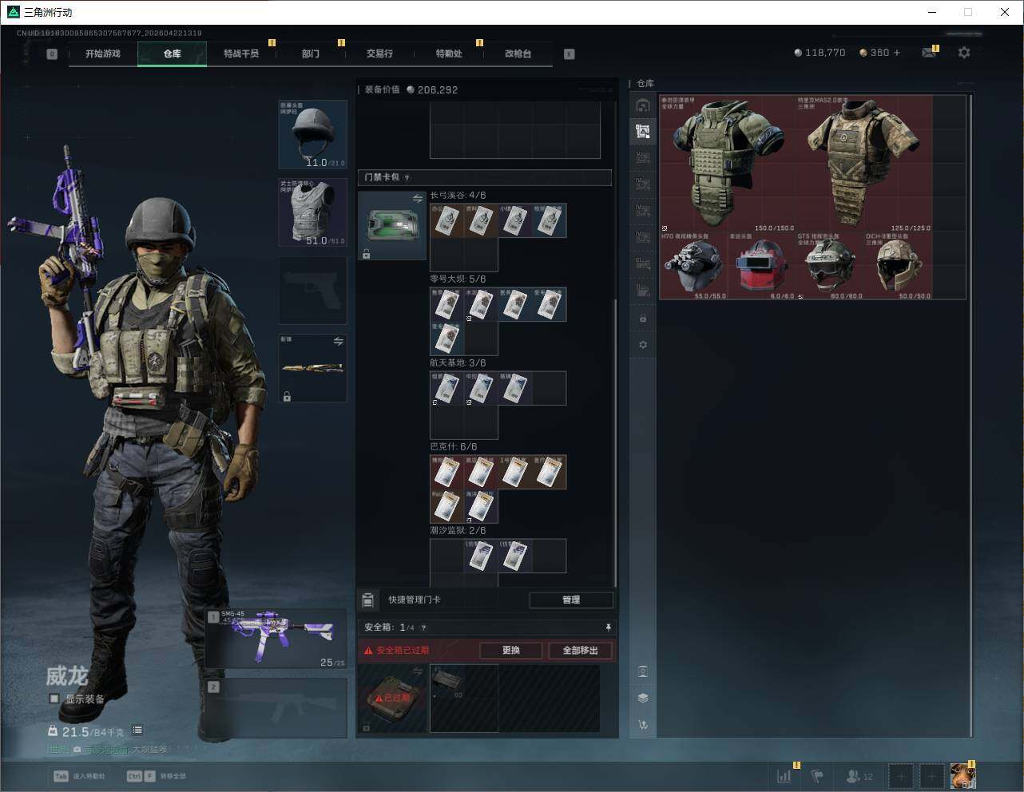Select fourth keycard in 长弓溪谷 row

pyautogui.click(x=550, y=220)
